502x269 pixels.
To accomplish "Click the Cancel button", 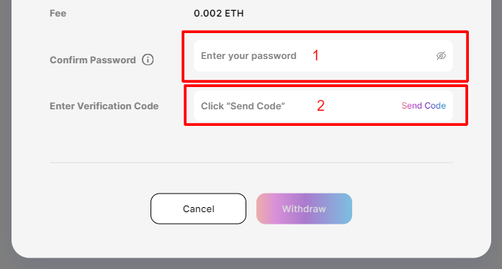I will pos(198,209).
